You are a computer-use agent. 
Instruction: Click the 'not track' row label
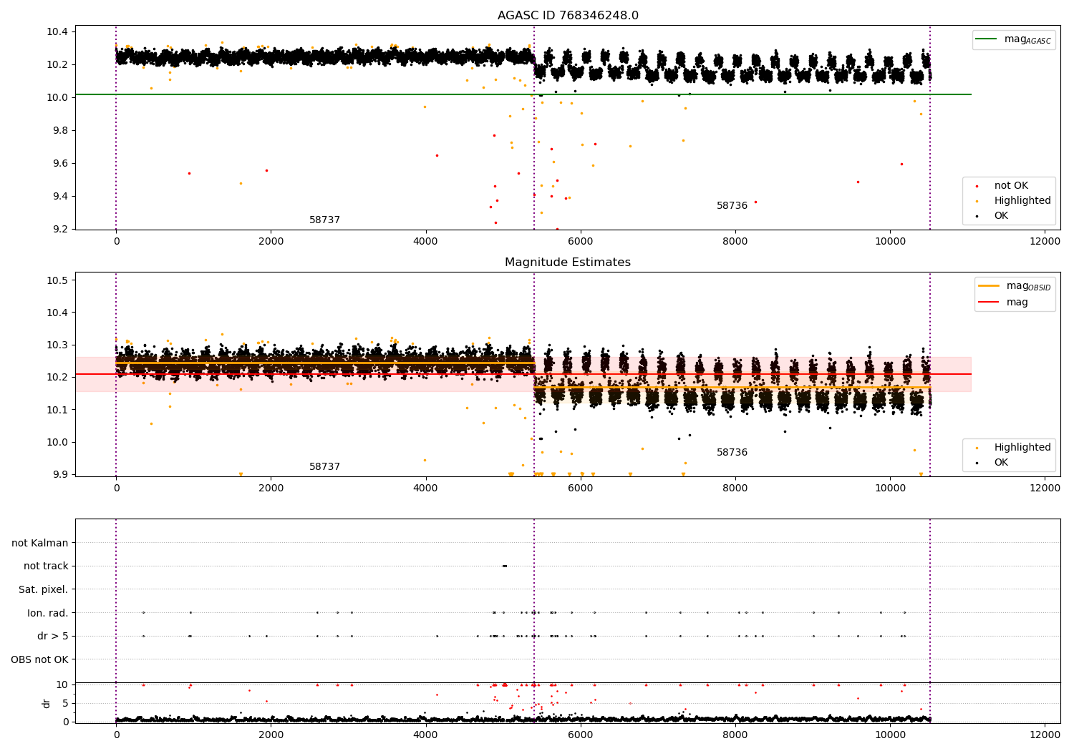[x=46, y=566]
